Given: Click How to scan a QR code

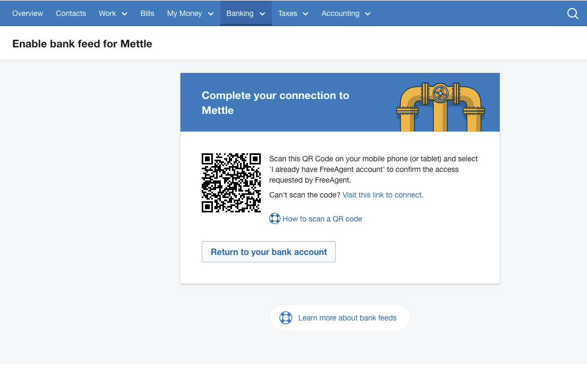Looking at the screenshot, I should pyautogui.click(x=322, y=218).
